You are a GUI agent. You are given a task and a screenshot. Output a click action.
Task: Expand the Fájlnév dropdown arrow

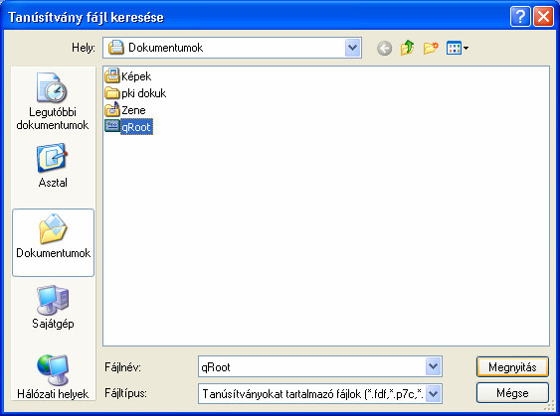[434, 366]
